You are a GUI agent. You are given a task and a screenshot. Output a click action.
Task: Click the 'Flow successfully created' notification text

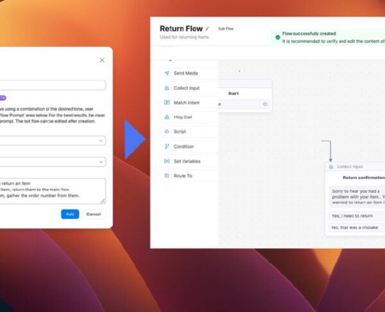[x=309, y=33]
